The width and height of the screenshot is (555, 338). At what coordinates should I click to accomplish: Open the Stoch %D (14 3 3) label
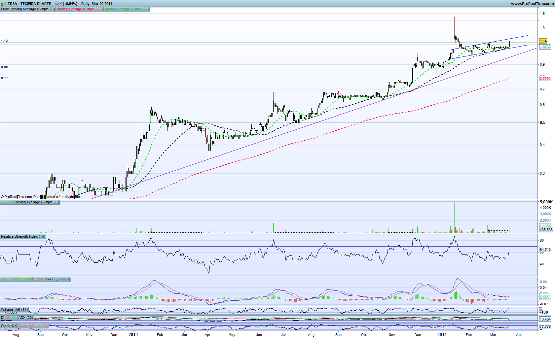(33, 326)
